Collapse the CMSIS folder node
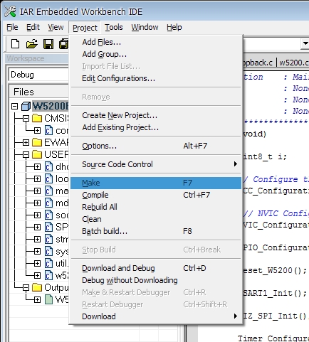 coord(26,118)
